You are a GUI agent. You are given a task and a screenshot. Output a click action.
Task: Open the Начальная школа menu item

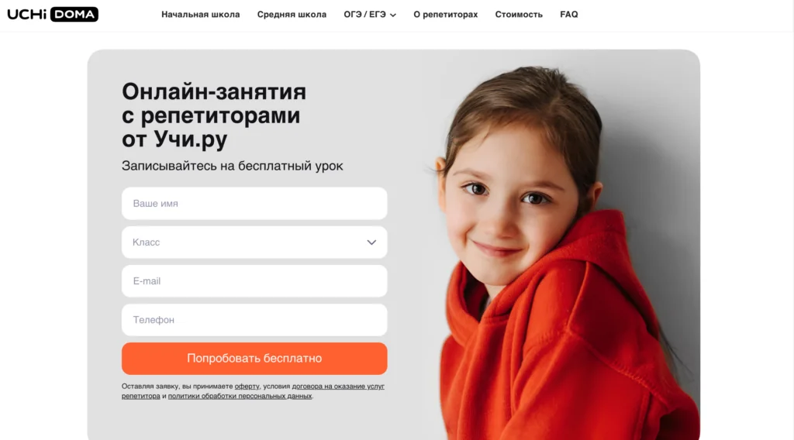pos(201,15)
